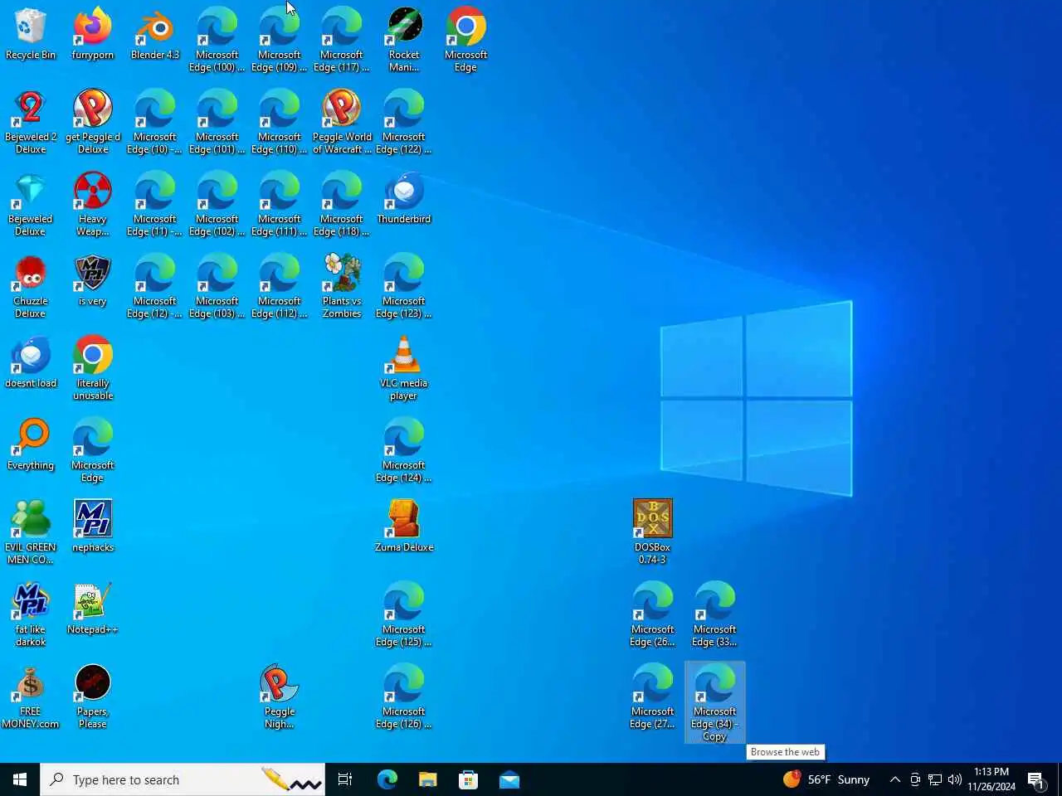Viewport: 1062px width, 796px height.
Task: Select the Microsoft Edge (109) shortcut
Action: [280, 40]
